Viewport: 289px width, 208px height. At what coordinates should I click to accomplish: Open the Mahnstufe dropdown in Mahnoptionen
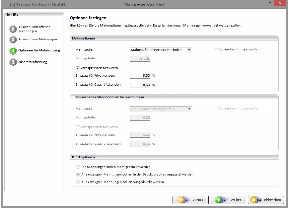190,50
